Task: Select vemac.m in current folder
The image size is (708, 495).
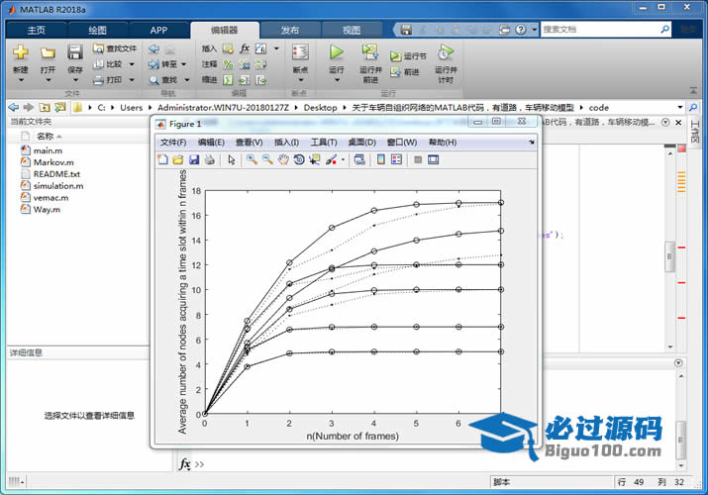Action: [51, 198]
